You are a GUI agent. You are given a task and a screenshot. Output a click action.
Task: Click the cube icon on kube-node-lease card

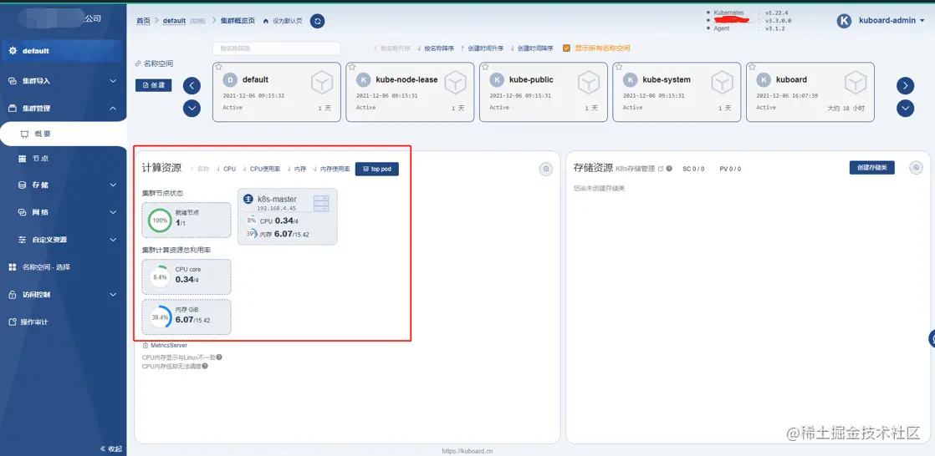point(456,83)
